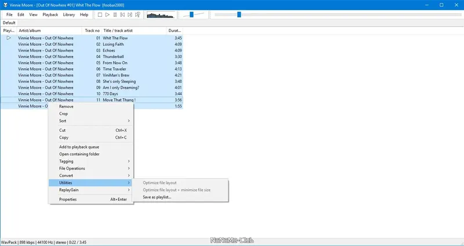Click the Random track button
Viewport: 464px width, 246px height.
(137, 15)
